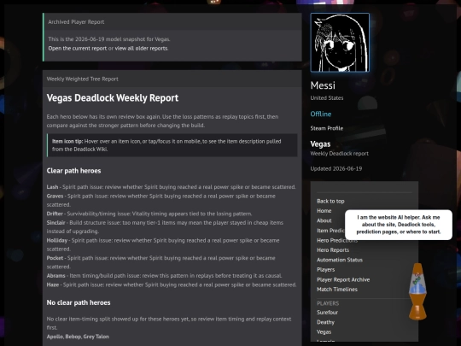Click the Pocket hero entry text
This screenshot has width=461, height=346.
pyautogui.click(x=161, y=262)
